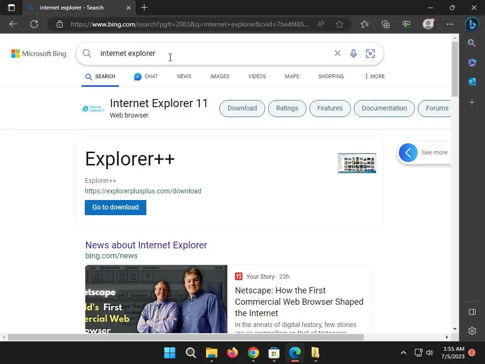Expand See more side panel arrow

coord(408,153)
